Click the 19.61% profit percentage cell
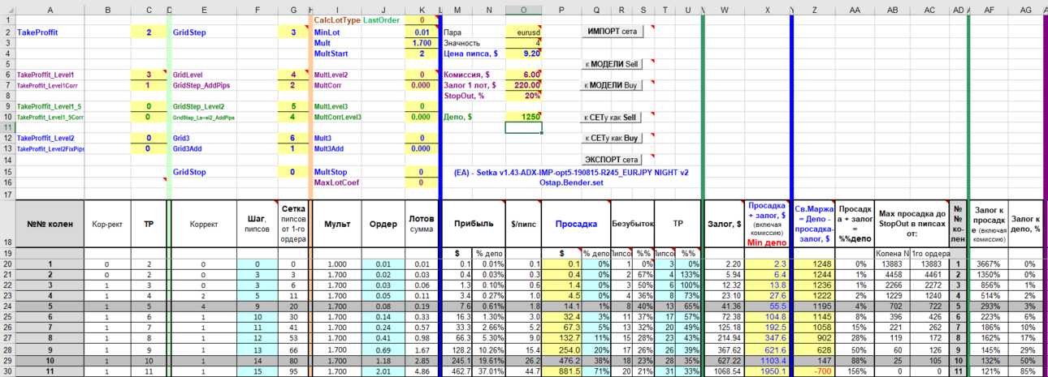The width and height of the screenshot is (1048, 377). click(489, 360)
